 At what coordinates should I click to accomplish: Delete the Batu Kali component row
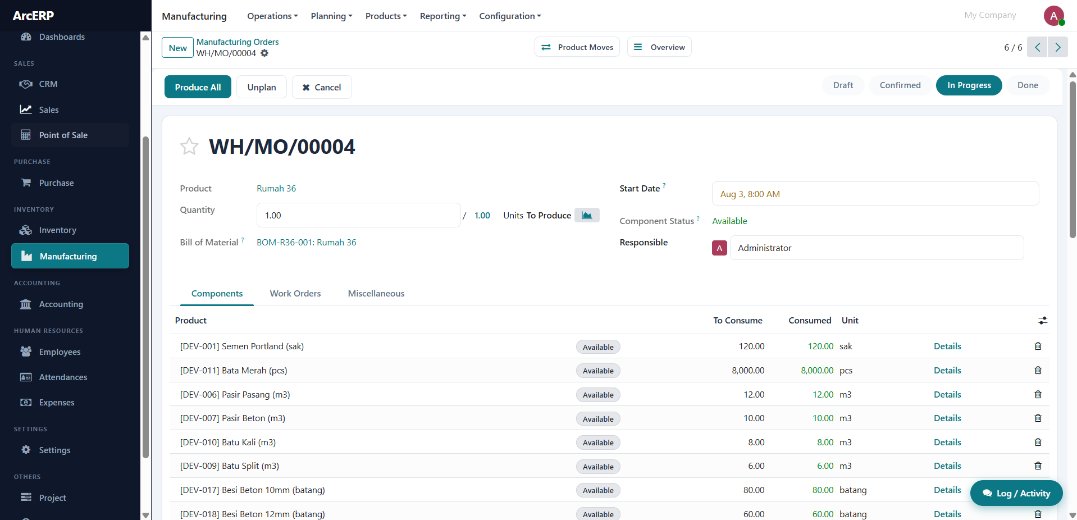coord(1038,443)
